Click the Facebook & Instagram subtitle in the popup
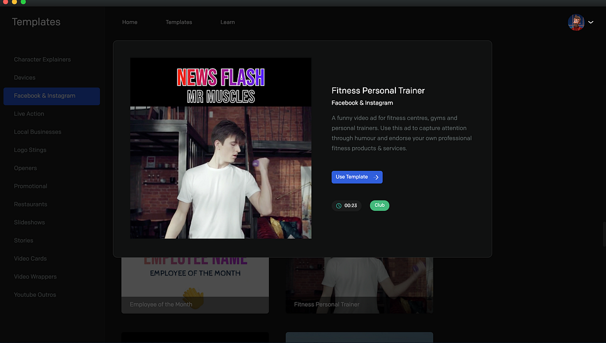This screenshot has width=606, height=343. click(362, 103)
